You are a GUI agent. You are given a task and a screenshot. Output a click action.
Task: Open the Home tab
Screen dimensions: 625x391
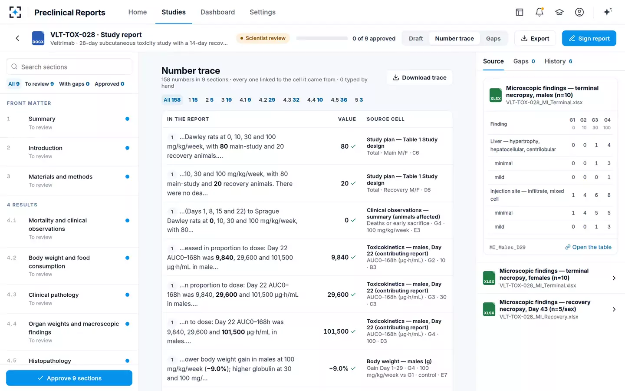[138, 12]
